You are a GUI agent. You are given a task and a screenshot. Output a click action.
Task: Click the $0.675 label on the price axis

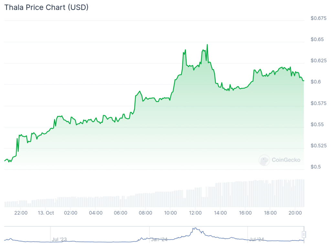pos(318,18)
